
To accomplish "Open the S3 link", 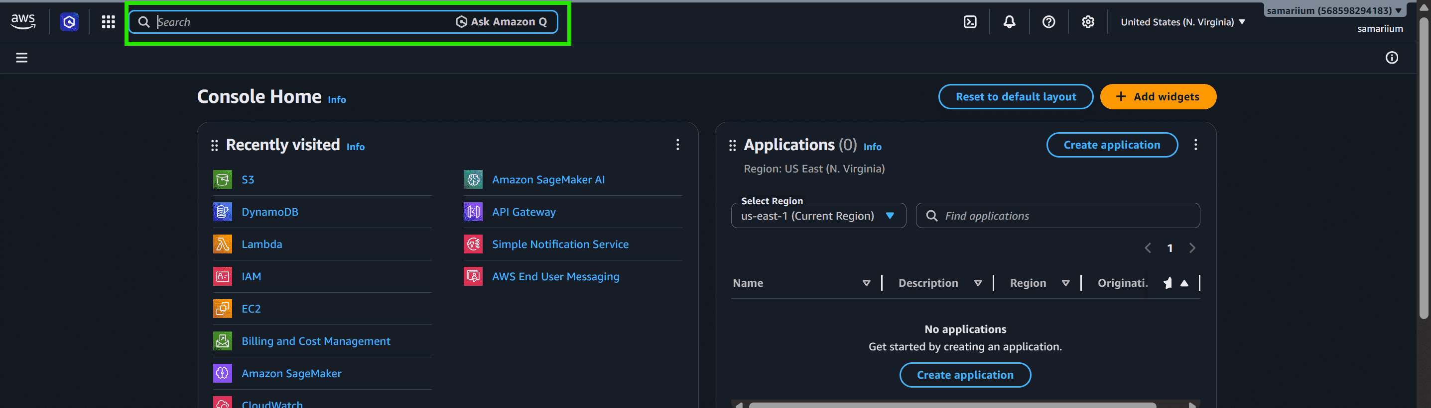I will pos(248,179).
